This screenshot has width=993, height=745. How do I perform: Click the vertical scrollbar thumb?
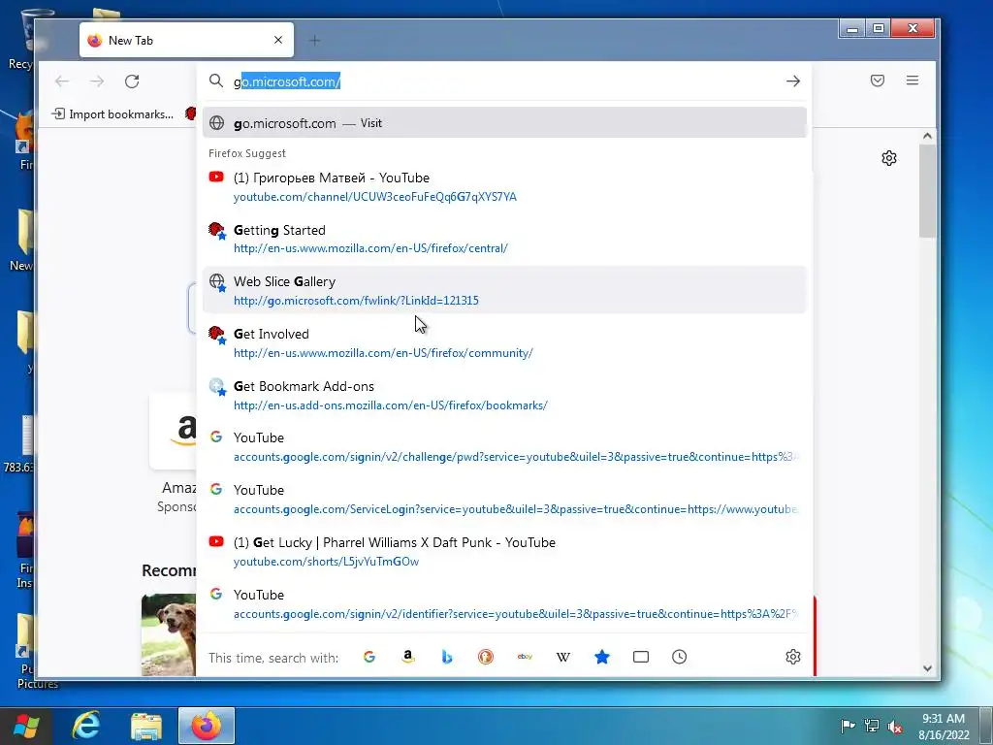[927, 191]
